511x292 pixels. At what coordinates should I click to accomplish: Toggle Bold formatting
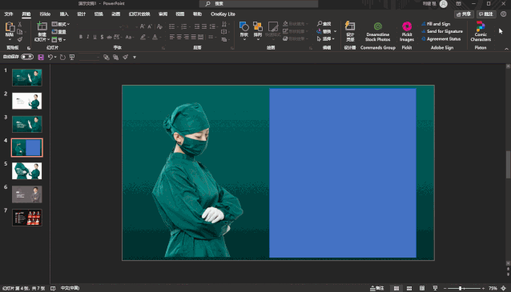tap(81, 37)
